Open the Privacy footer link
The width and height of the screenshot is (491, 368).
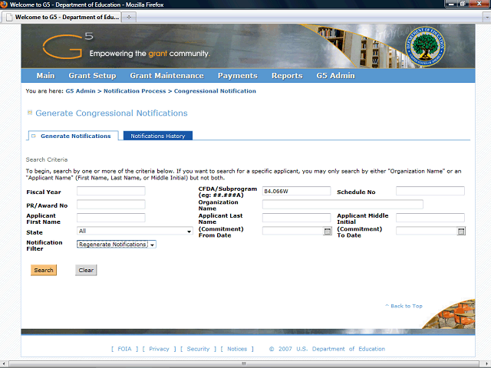(159, 349)
